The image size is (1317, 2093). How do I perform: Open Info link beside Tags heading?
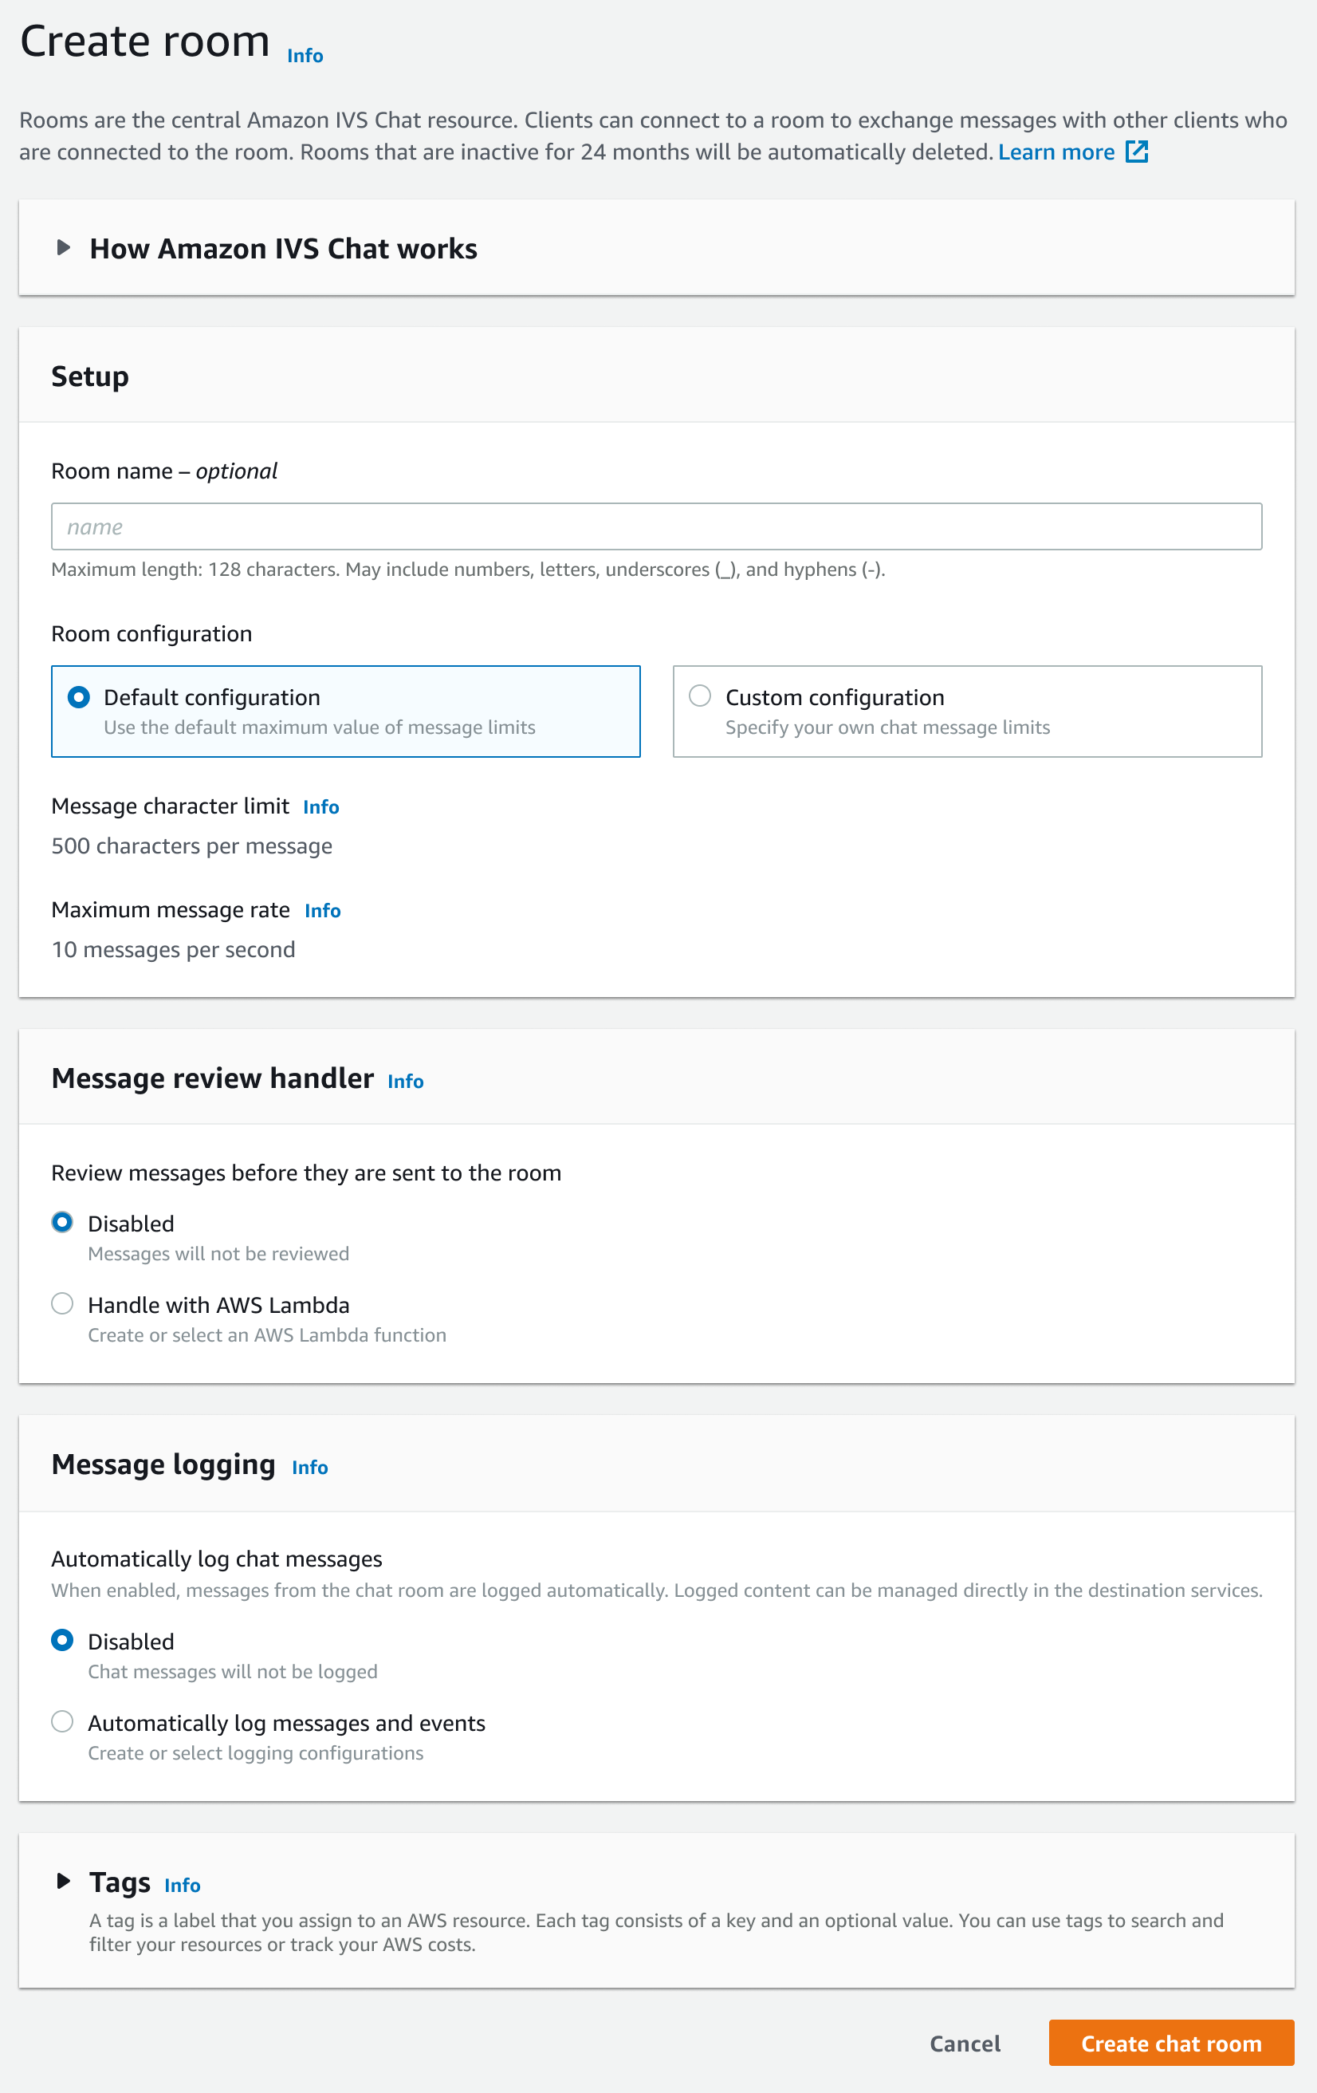point(183,1886)
